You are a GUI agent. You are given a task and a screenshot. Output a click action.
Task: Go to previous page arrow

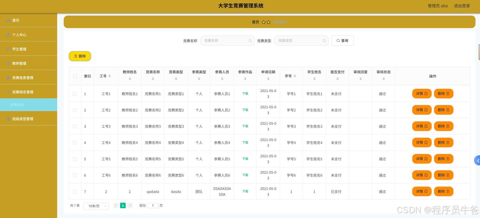point(116,205)
